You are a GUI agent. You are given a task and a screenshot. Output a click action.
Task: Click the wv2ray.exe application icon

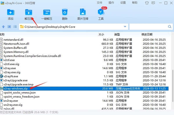(x=1, y=101)
